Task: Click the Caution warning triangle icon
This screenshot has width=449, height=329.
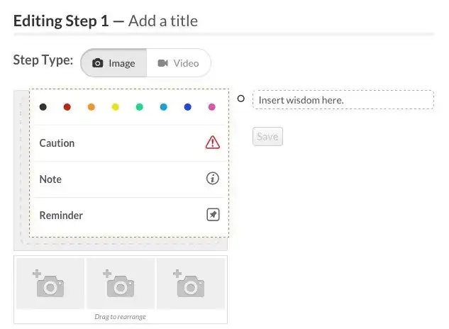Action: coord(212,143)
